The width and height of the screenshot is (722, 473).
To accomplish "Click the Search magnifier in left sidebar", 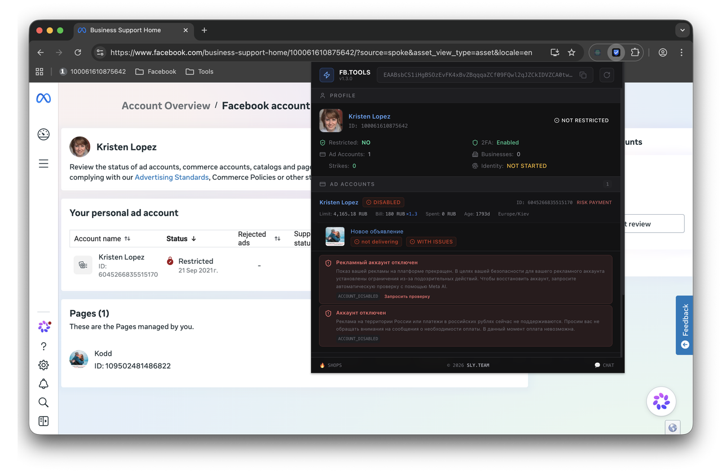I will pos(43,403).
